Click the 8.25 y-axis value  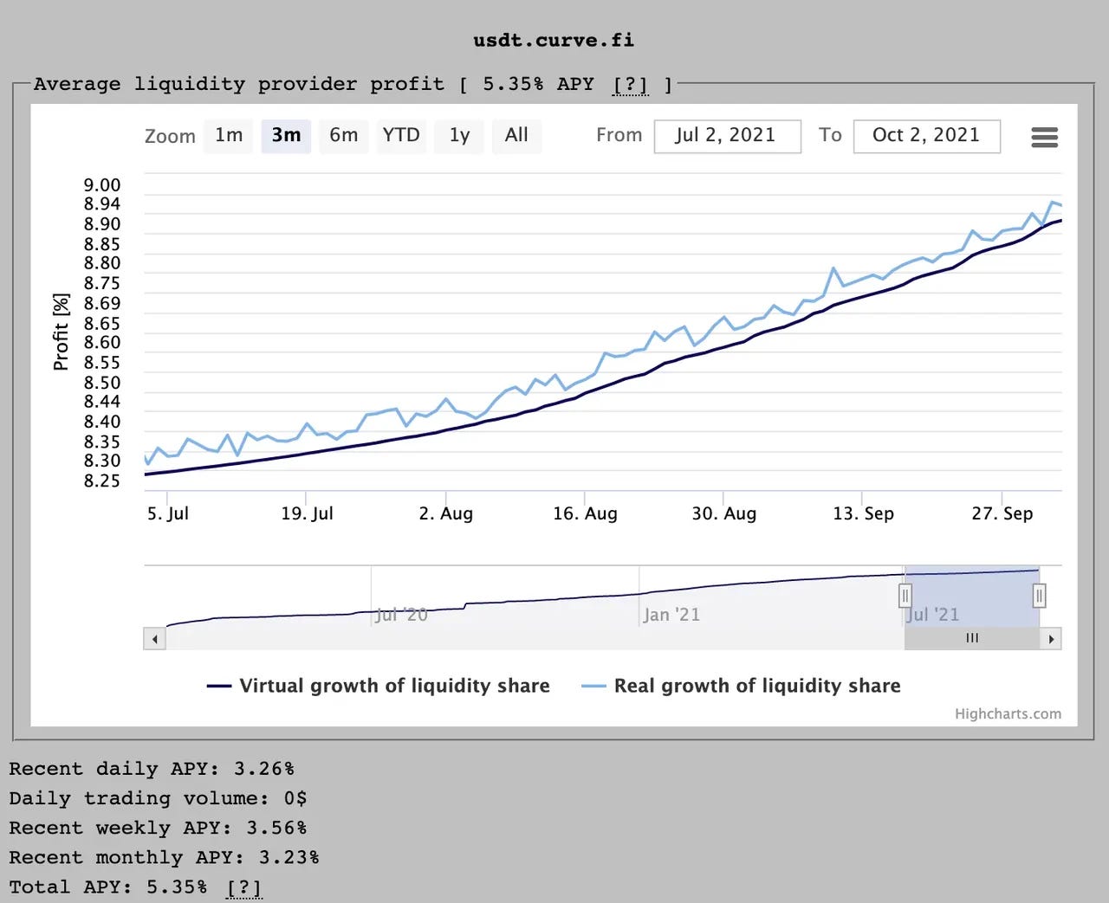click(102, 481)
